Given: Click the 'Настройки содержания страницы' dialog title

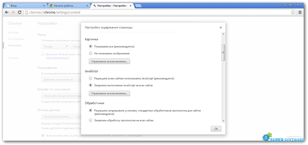Looking at the screenshot, I should point(109,28).
